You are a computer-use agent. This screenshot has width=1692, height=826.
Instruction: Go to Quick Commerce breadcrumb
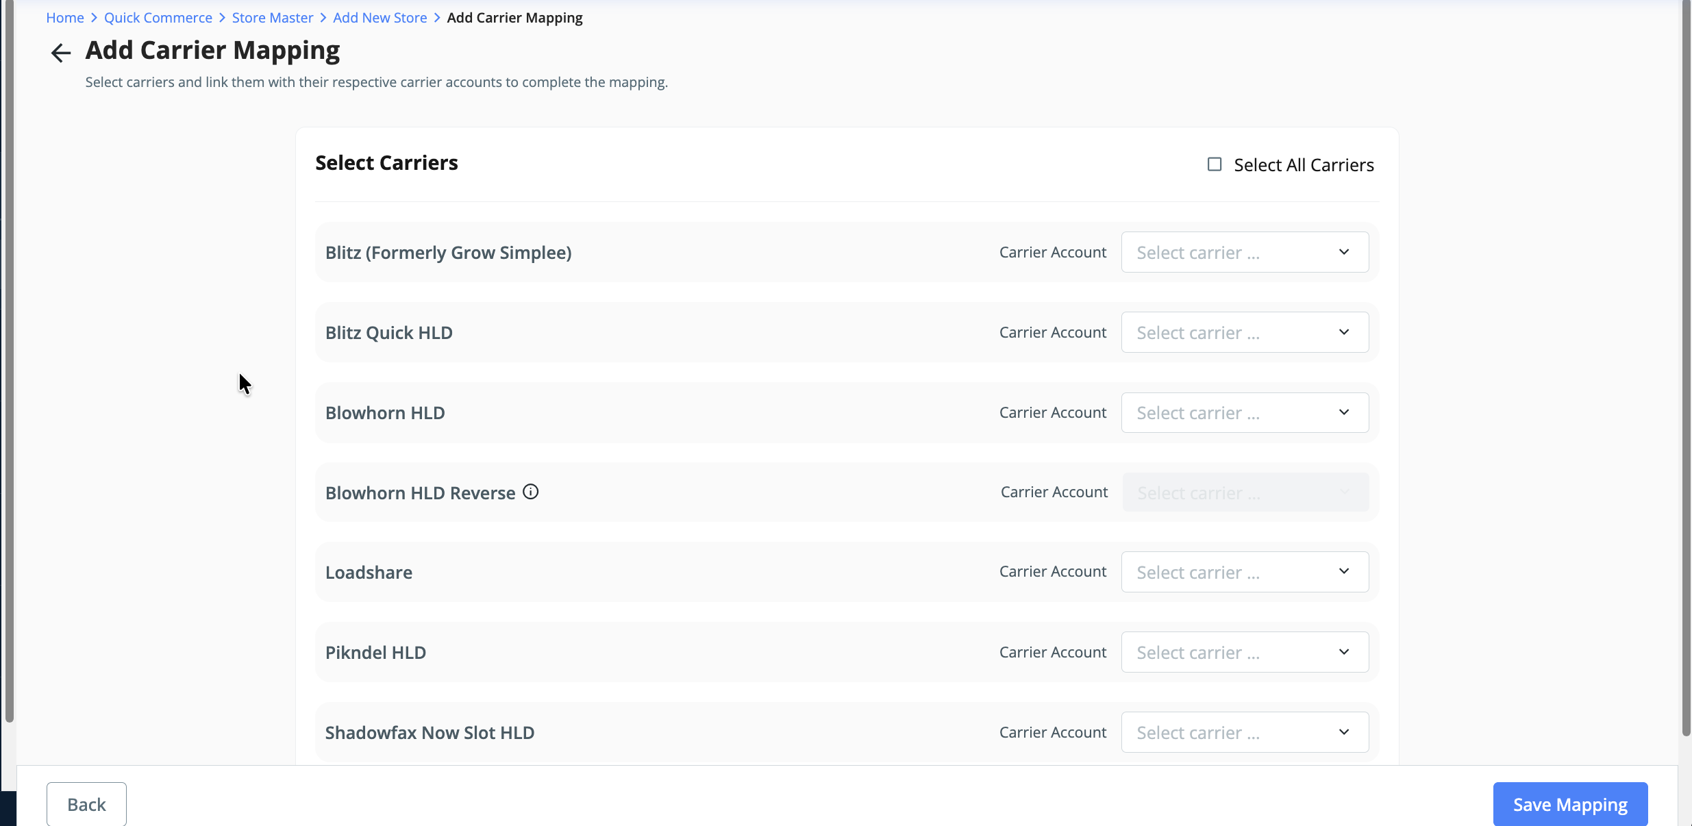coord(158,18)
